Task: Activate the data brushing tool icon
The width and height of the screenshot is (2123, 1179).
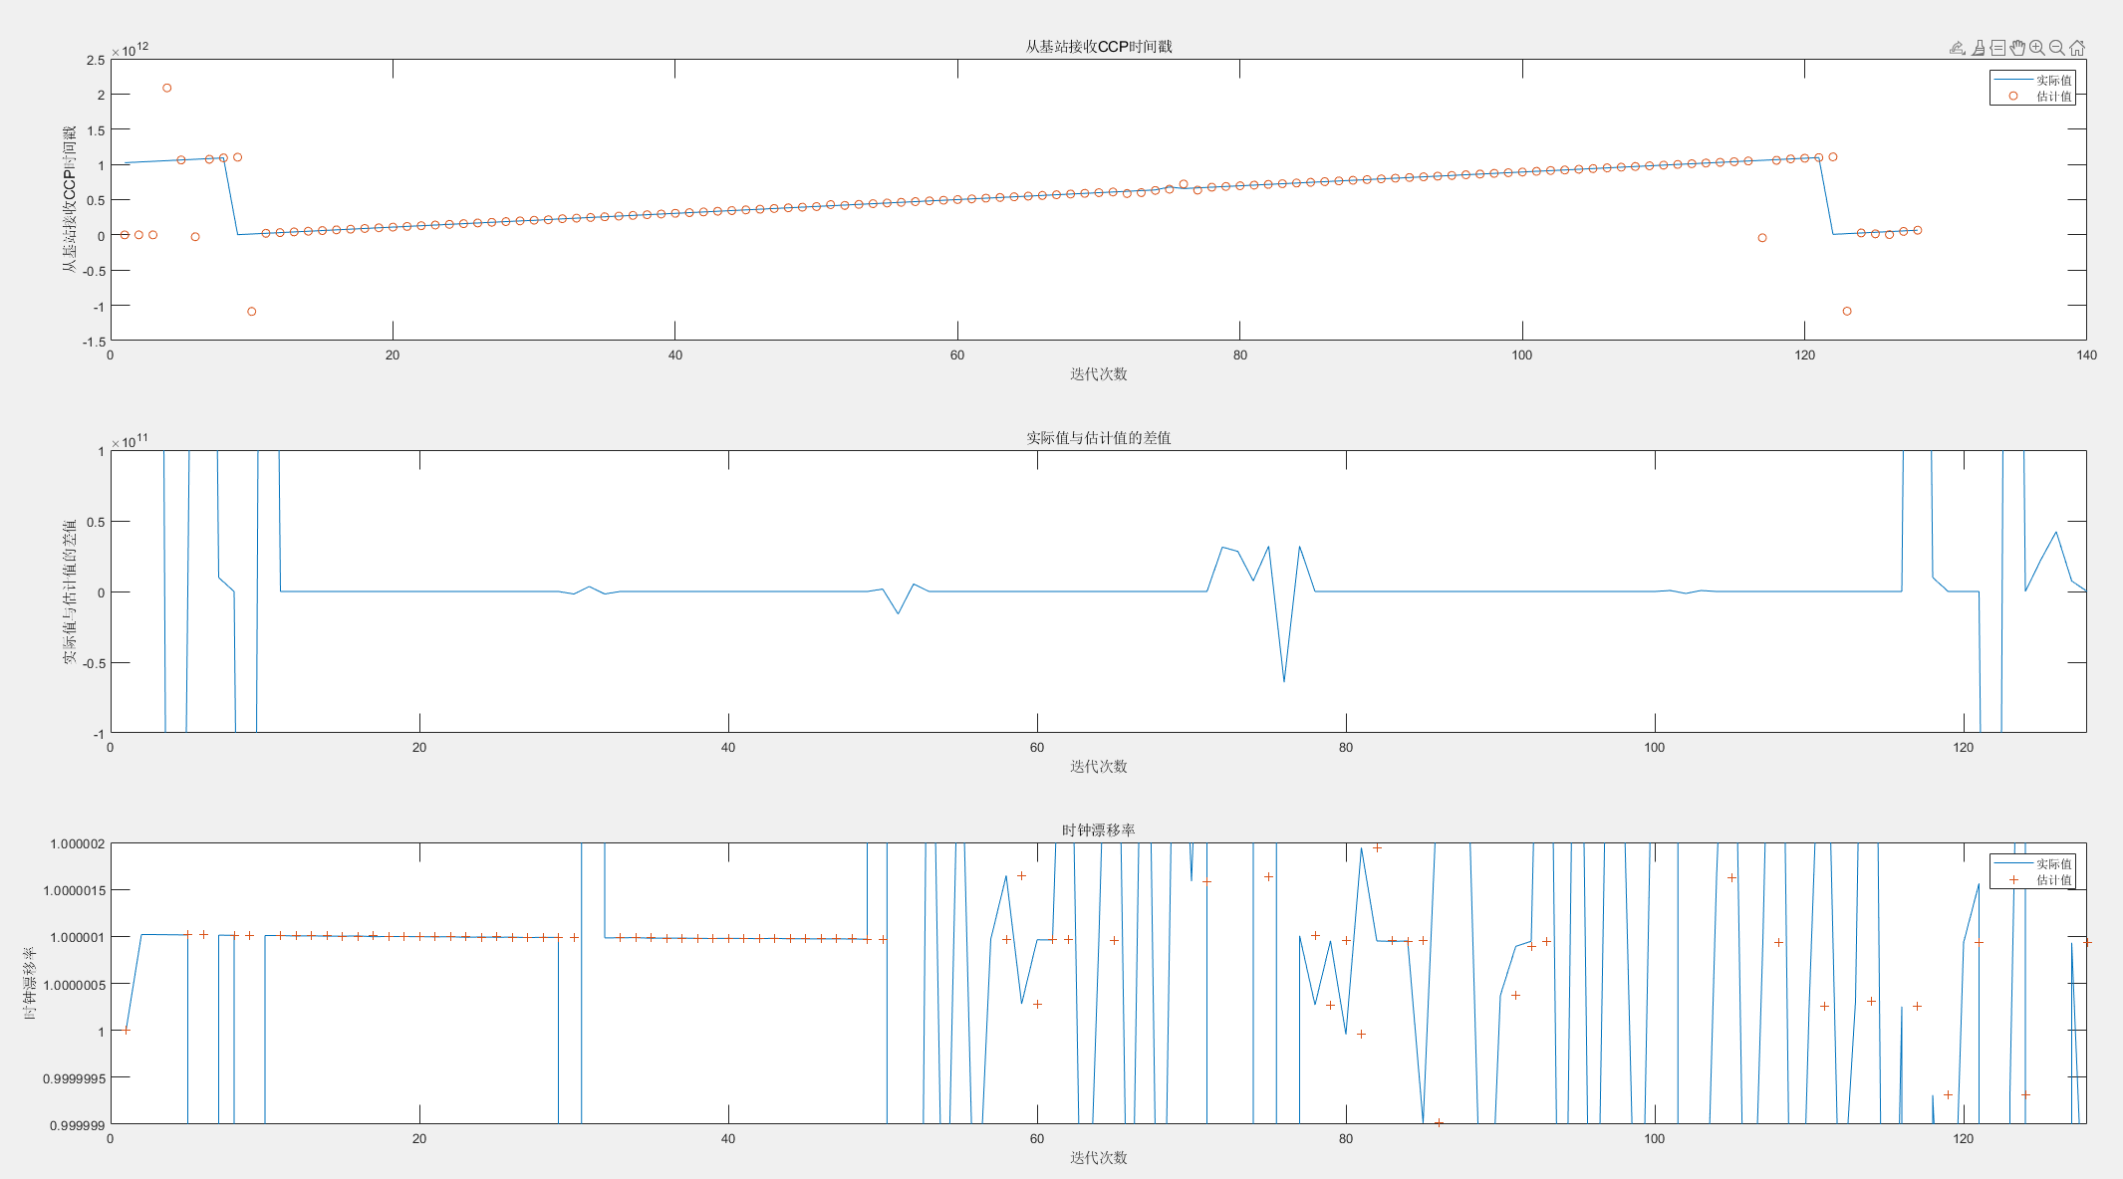Action: click(1978, 48)
